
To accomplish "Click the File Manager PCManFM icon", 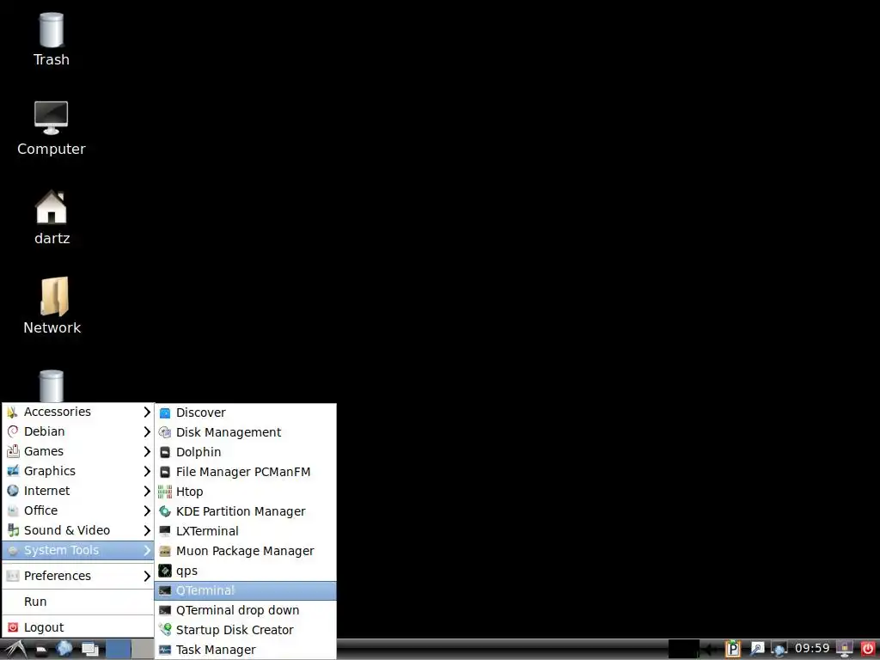I will point(165,472).
